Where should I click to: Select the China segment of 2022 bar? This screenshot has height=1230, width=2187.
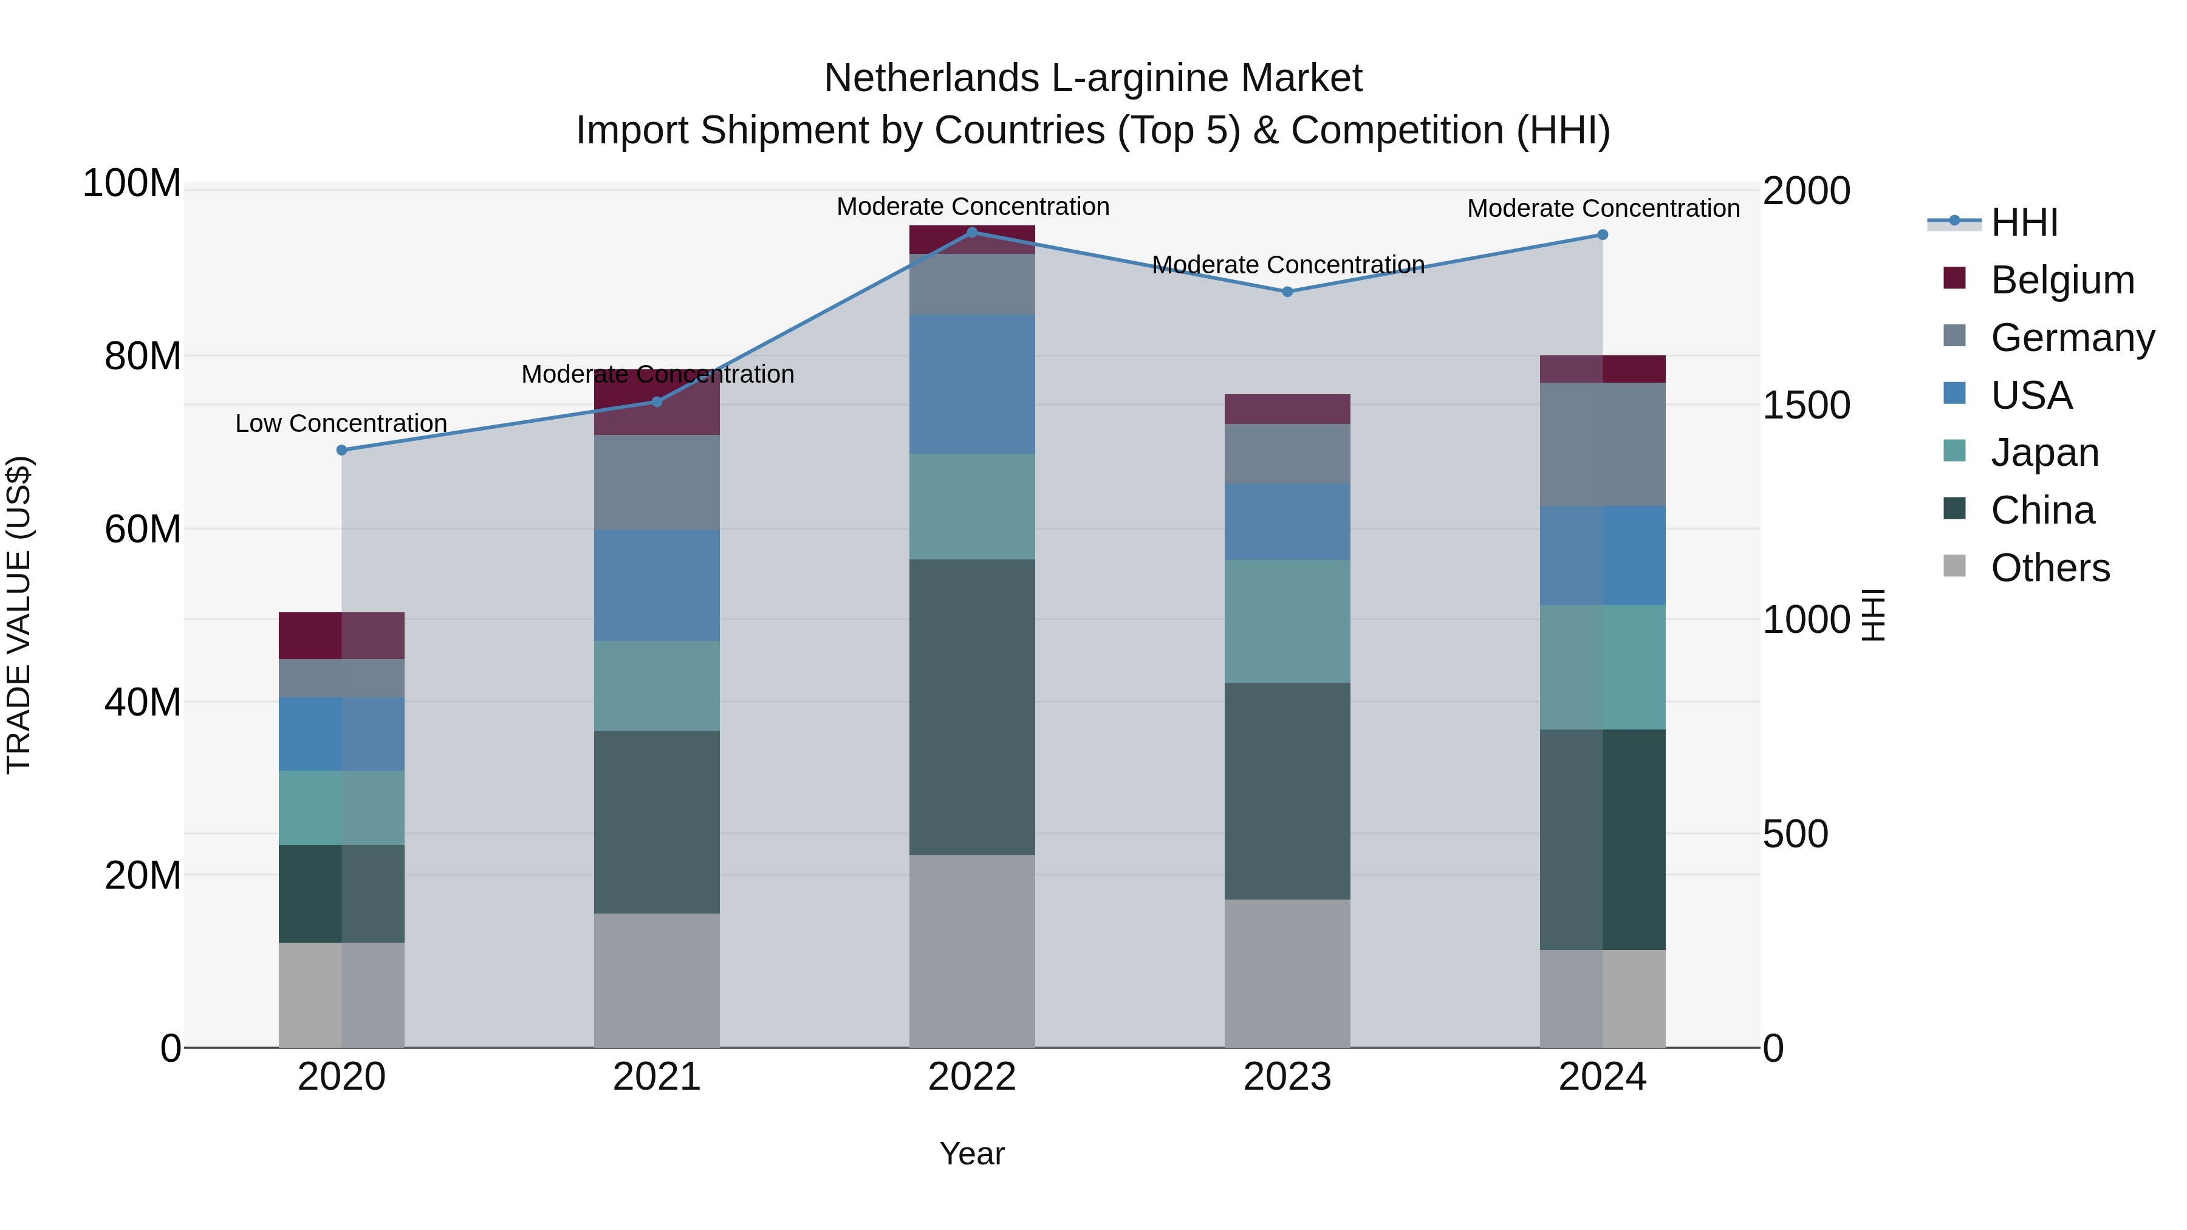(x=972, y=707)
